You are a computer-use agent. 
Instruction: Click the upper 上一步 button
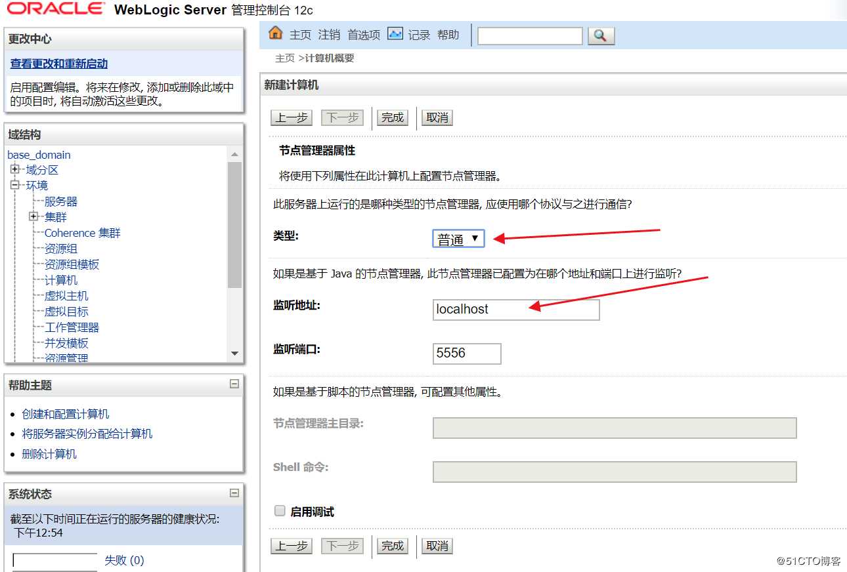[x=292, y=118]
